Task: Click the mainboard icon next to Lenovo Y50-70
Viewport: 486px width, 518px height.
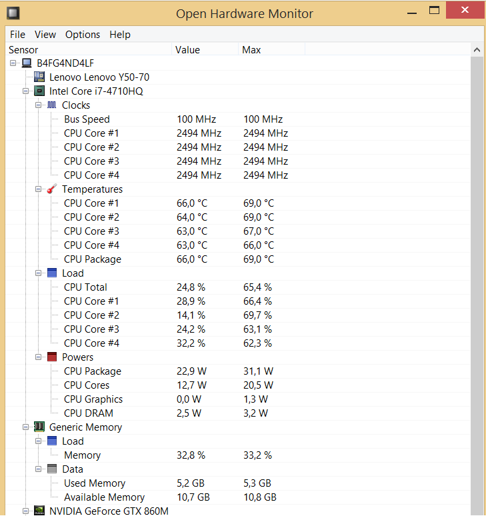Action: [39, 77]
